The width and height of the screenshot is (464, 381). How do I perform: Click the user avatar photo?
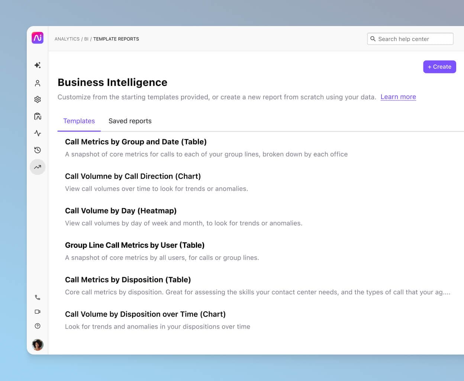[38, 345]
